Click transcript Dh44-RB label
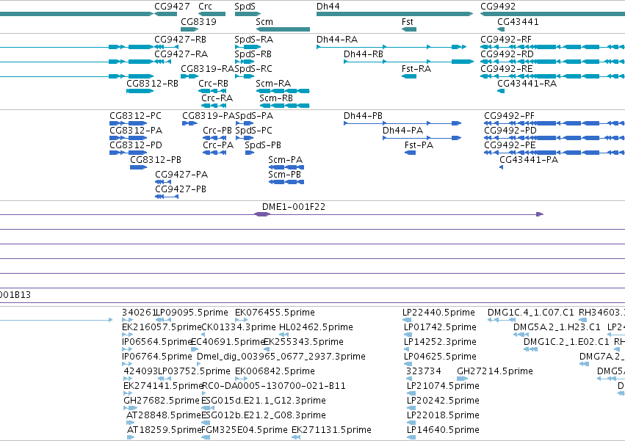 coord(364,54)
